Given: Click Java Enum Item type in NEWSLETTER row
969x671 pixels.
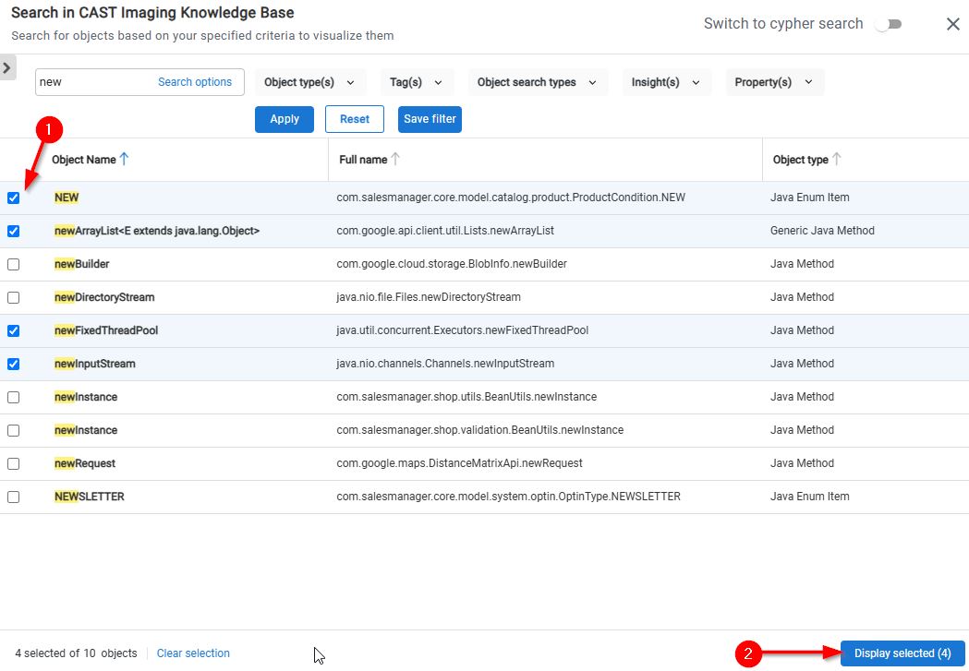Looking at the screenshot, I should tap(809, 497).
